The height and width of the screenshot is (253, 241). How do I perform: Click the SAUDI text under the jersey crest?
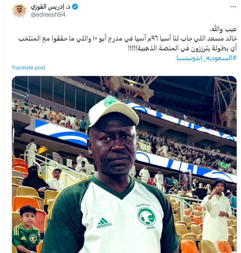tap(151, 228)
